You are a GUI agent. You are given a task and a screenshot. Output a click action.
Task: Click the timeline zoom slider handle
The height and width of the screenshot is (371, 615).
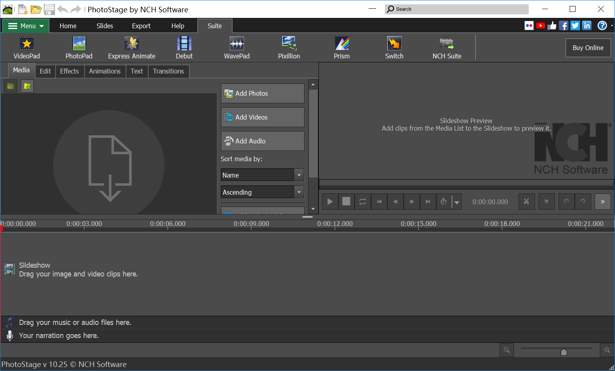click(564, 352)
